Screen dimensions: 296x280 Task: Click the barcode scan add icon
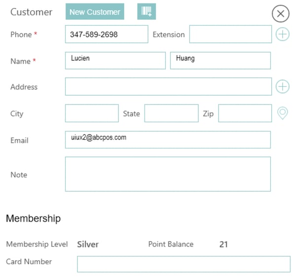(x=147, y=11)
